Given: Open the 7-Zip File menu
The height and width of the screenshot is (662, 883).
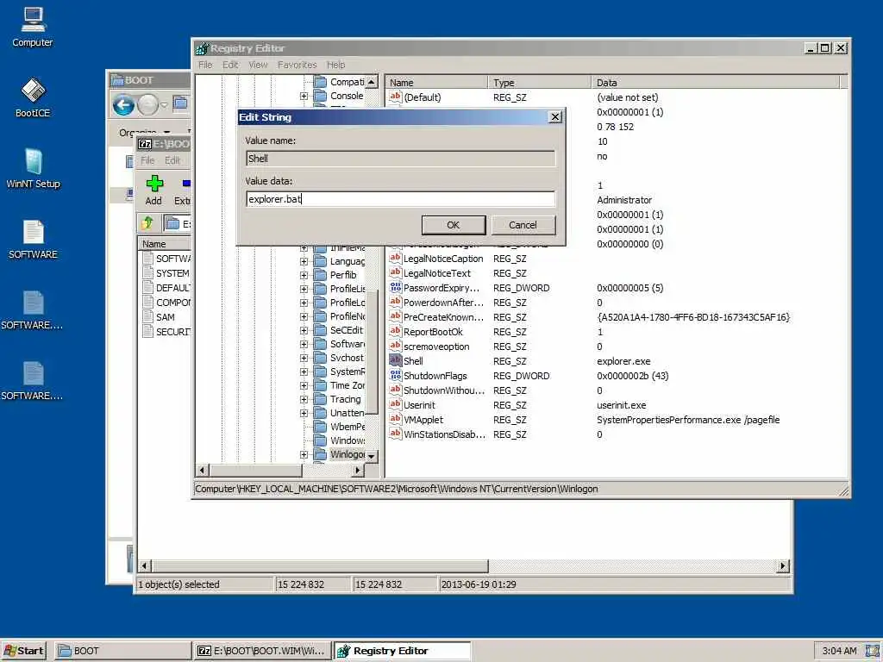Looking at the screenshot, I should click(x=147, y=160).
